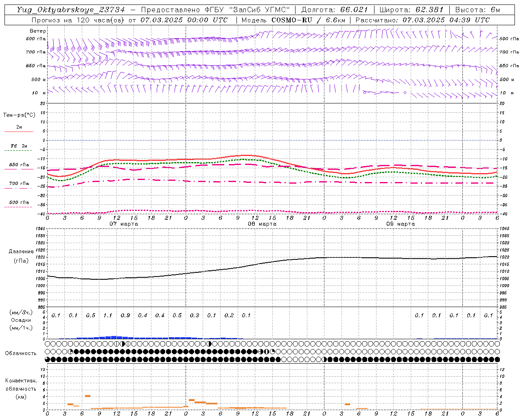Image resolution: width=521 pixels, height=417 pixels.
Task: Click the (мм/1ч.) precipitation unit label
Action: tap(21, 327)
